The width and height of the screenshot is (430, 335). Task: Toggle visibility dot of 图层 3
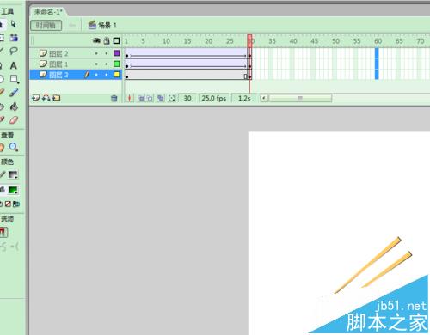(x=96, y=75)
